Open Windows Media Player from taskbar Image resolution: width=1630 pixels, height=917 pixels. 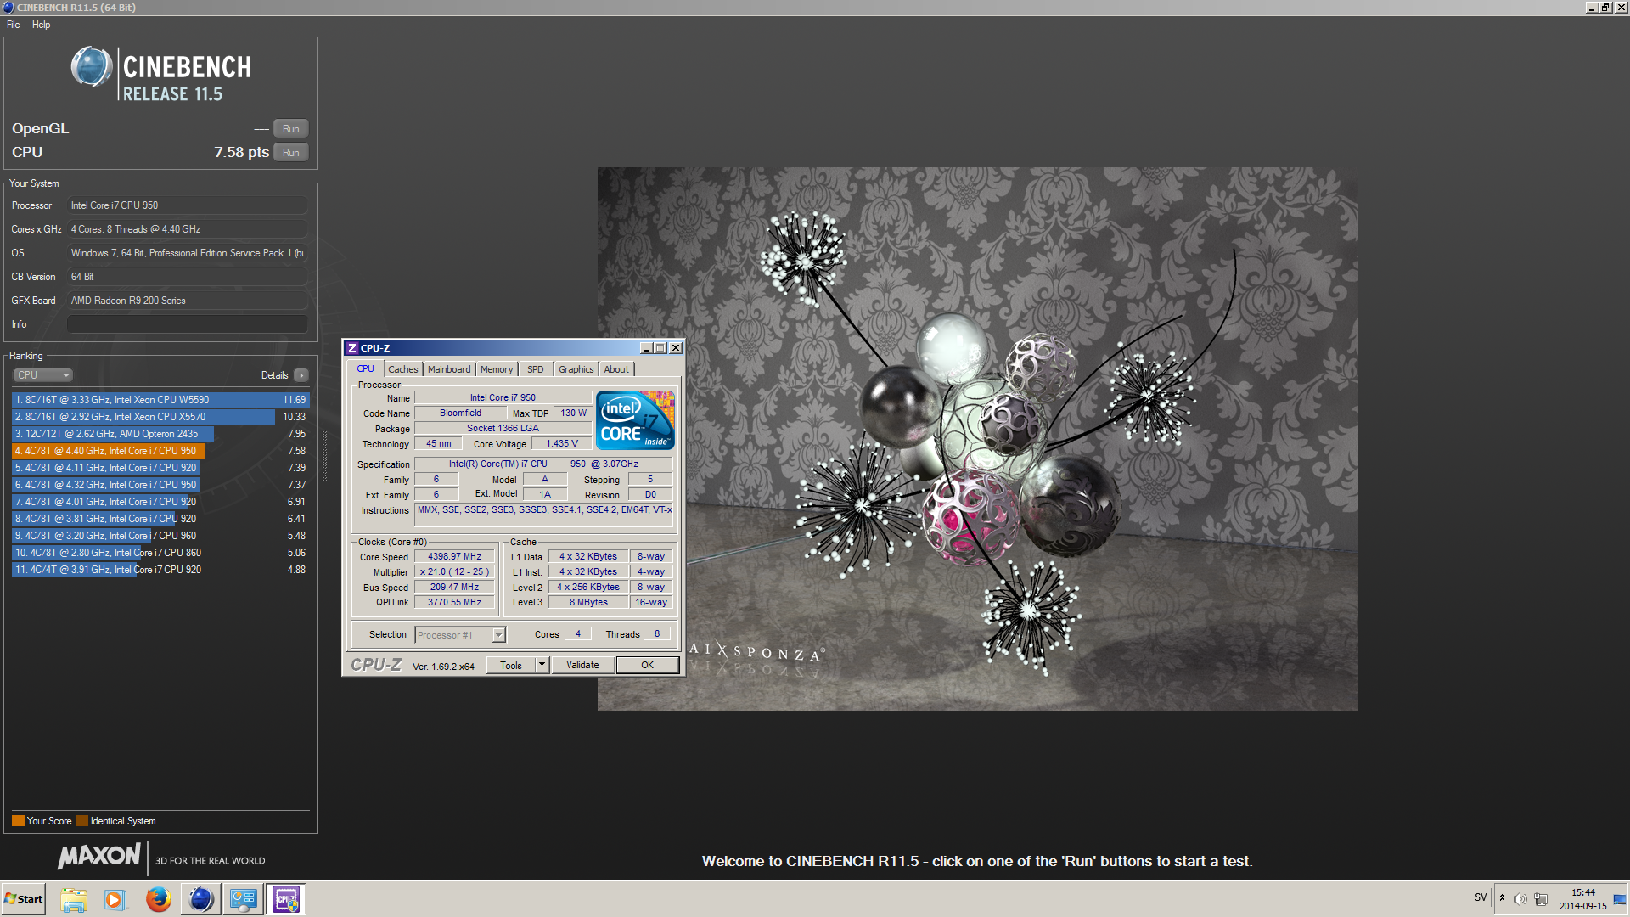pyautogui.click(x=115, y=899)
